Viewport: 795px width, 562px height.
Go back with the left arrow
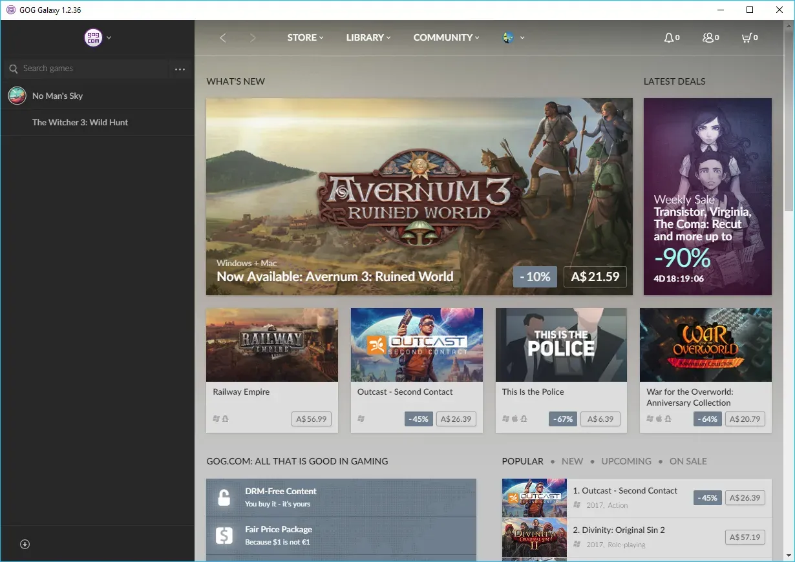coord(223,37)
